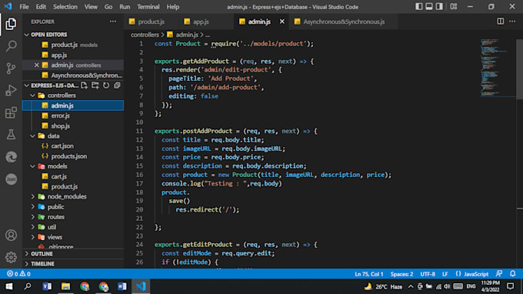Click New Folder icon in explorer header
This screenshot has height=294, width=523.
[95, 85]
